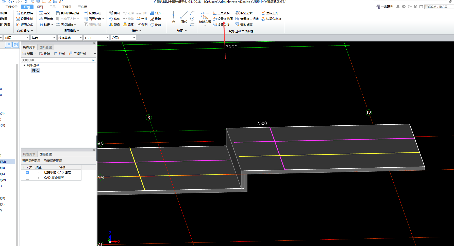Select the rectangle drawing tool
The width and height of the screenshot is (454, 246).
(192, 25)
